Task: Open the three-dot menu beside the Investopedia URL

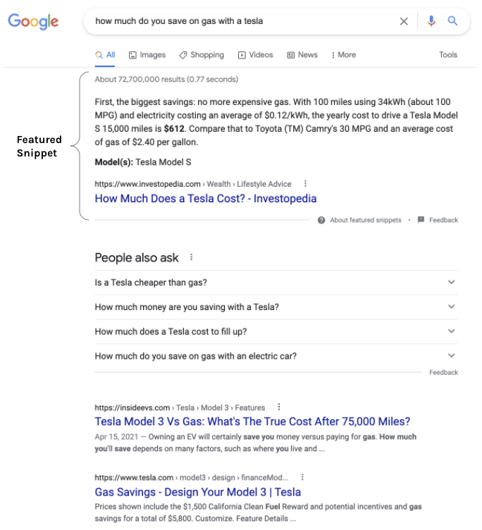Action: click(x=305, y=183)
